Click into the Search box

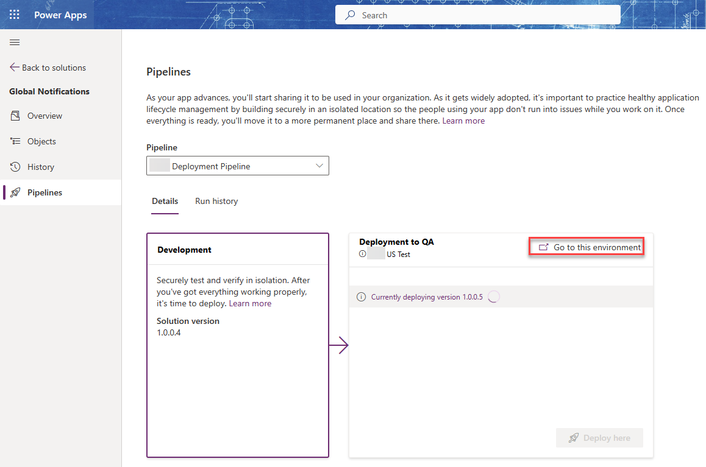(x=478, y=15)
